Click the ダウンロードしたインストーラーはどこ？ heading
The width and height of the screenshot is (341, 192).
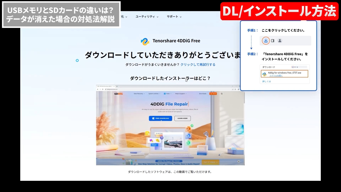(x=170, y=78)
